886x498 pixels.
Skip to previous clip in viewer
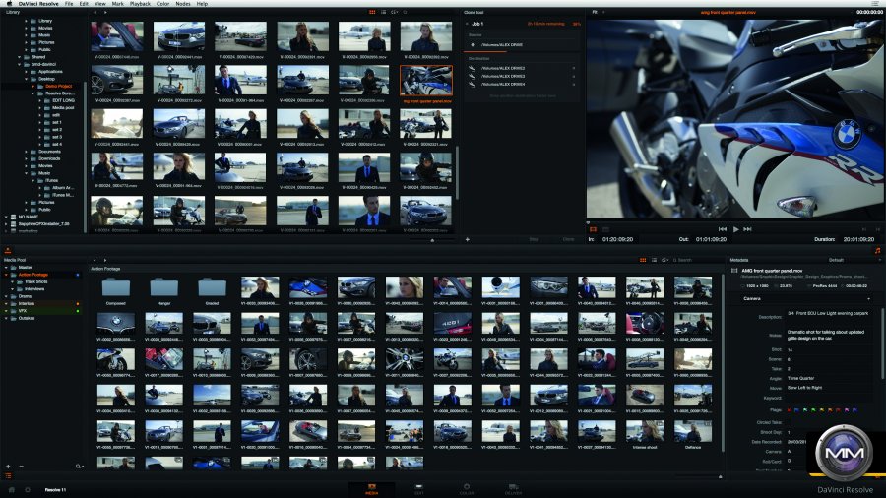pos(721,229)
